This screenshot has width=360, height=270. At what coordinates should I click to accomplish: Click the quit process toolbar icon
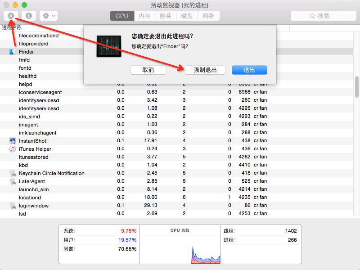pyautogui.click(x=11, y=16)
